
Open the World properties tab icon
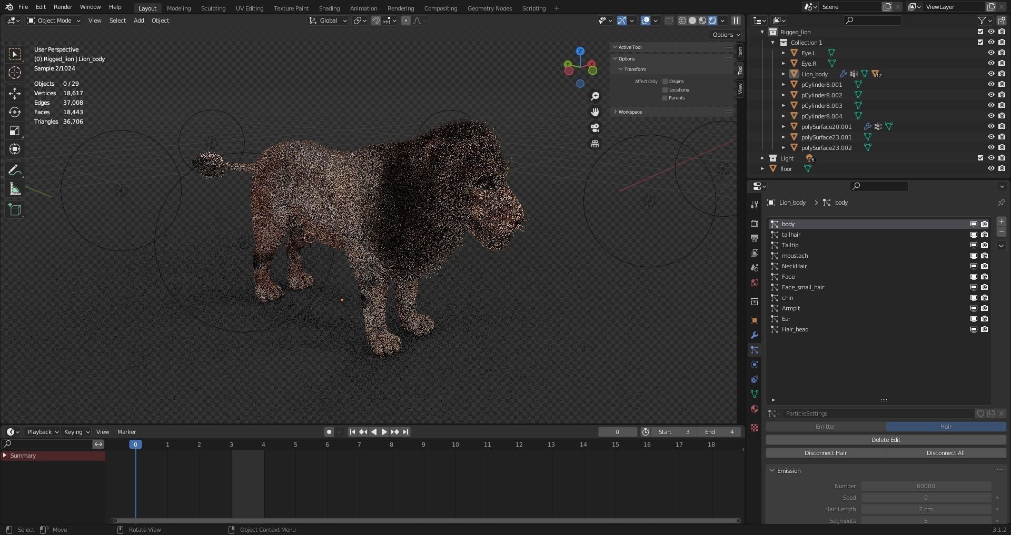pyautogui.click(x=755, y=282)
